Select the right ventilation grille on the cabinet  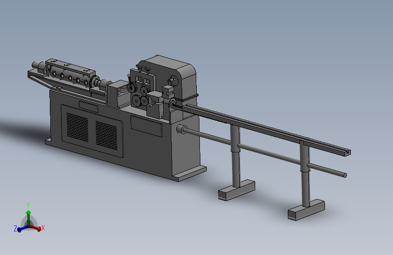[106, 136]
